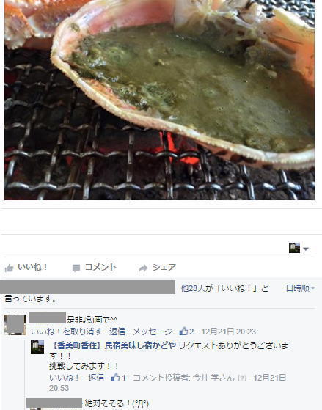Click the かどや page avatar in the reply
Viewport: 322px width, 410px height.
[37, 347]
